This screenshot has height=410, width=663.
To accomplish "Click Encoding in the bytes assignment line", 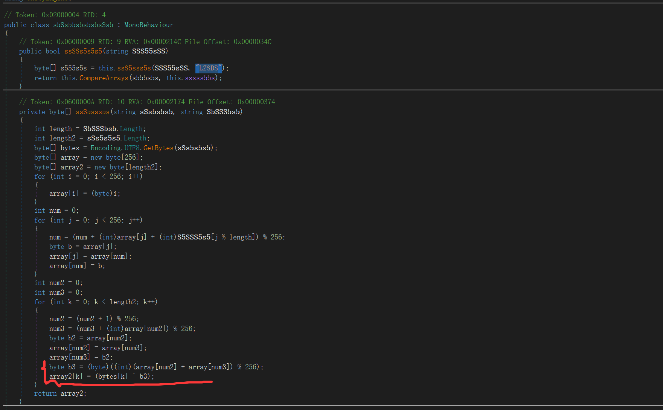I will tap(106, 148).
